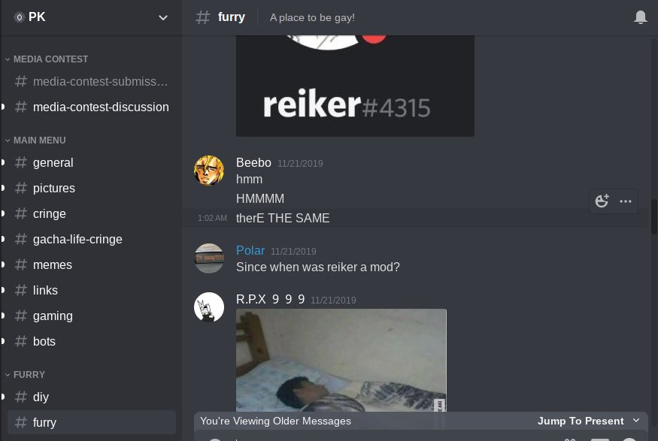658x441 pixels.
Task: Click Polar's profile avatar
Action: pos(209,258)
